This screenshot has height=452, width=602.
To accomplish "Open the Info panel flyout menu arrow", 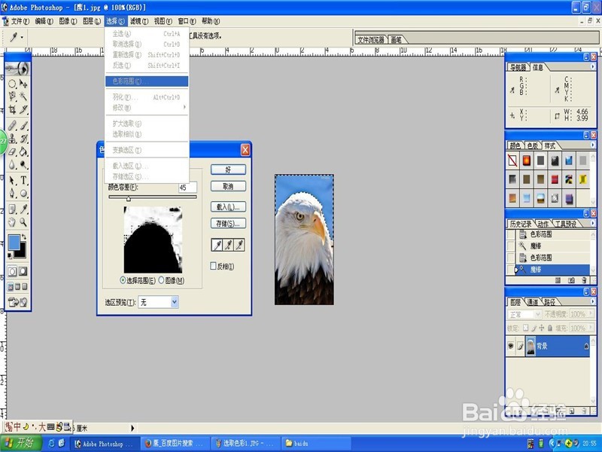I will pos(592,66).
